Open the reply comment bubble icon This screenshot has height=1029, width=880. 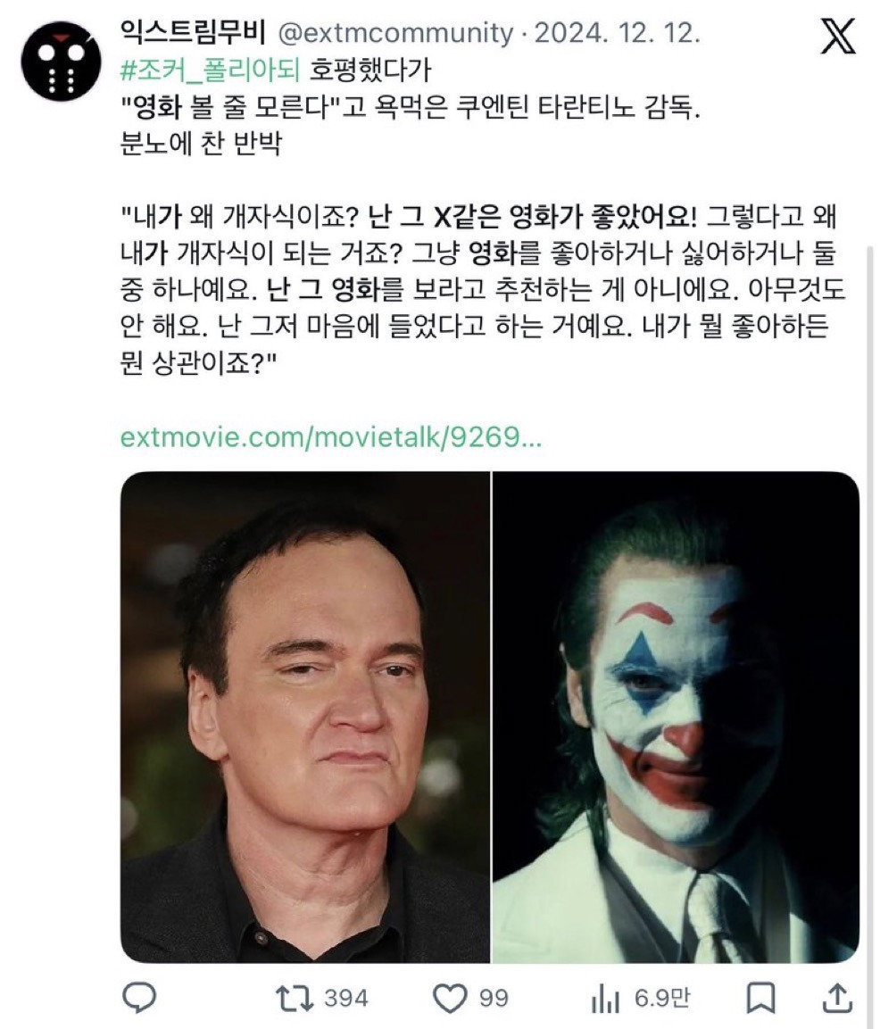[140, 998]
